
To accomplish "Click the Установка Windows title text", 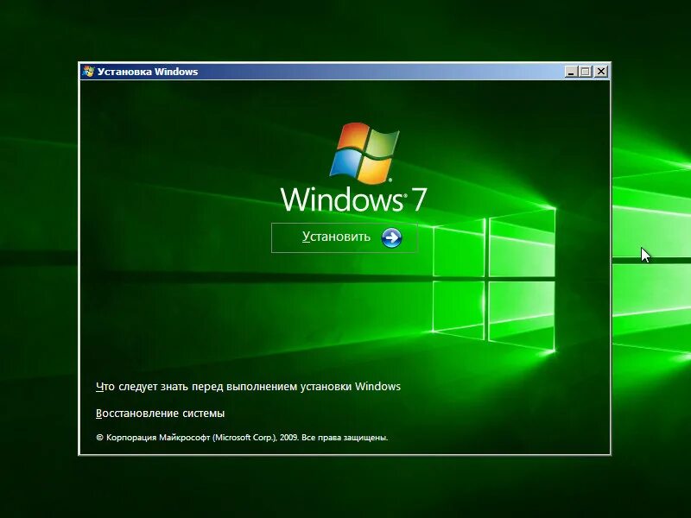I will click(x=148, y=72).
